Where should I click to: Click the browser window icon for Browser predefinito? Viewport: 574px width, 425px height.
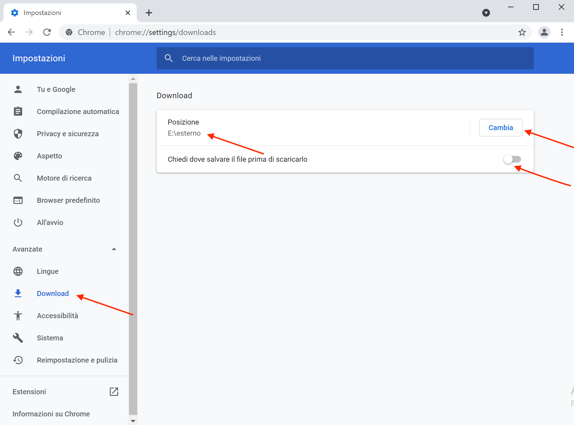(x=18, y=200)
